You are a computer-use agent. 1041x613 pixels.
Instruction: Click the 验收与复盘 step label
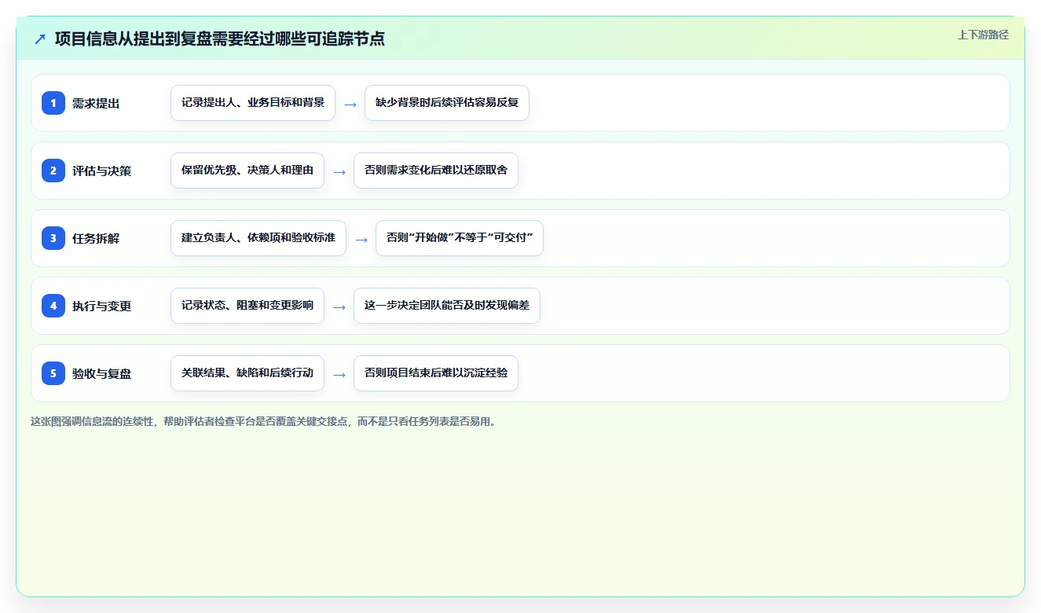(101, 373)
